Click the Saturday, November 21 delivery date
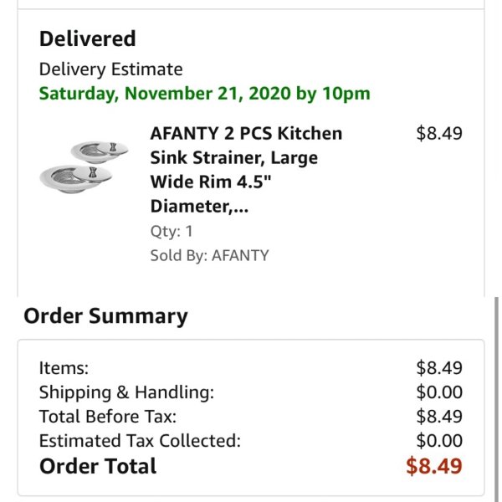The width and height of the screenshot is (502, 502). [x=205, y=94]
